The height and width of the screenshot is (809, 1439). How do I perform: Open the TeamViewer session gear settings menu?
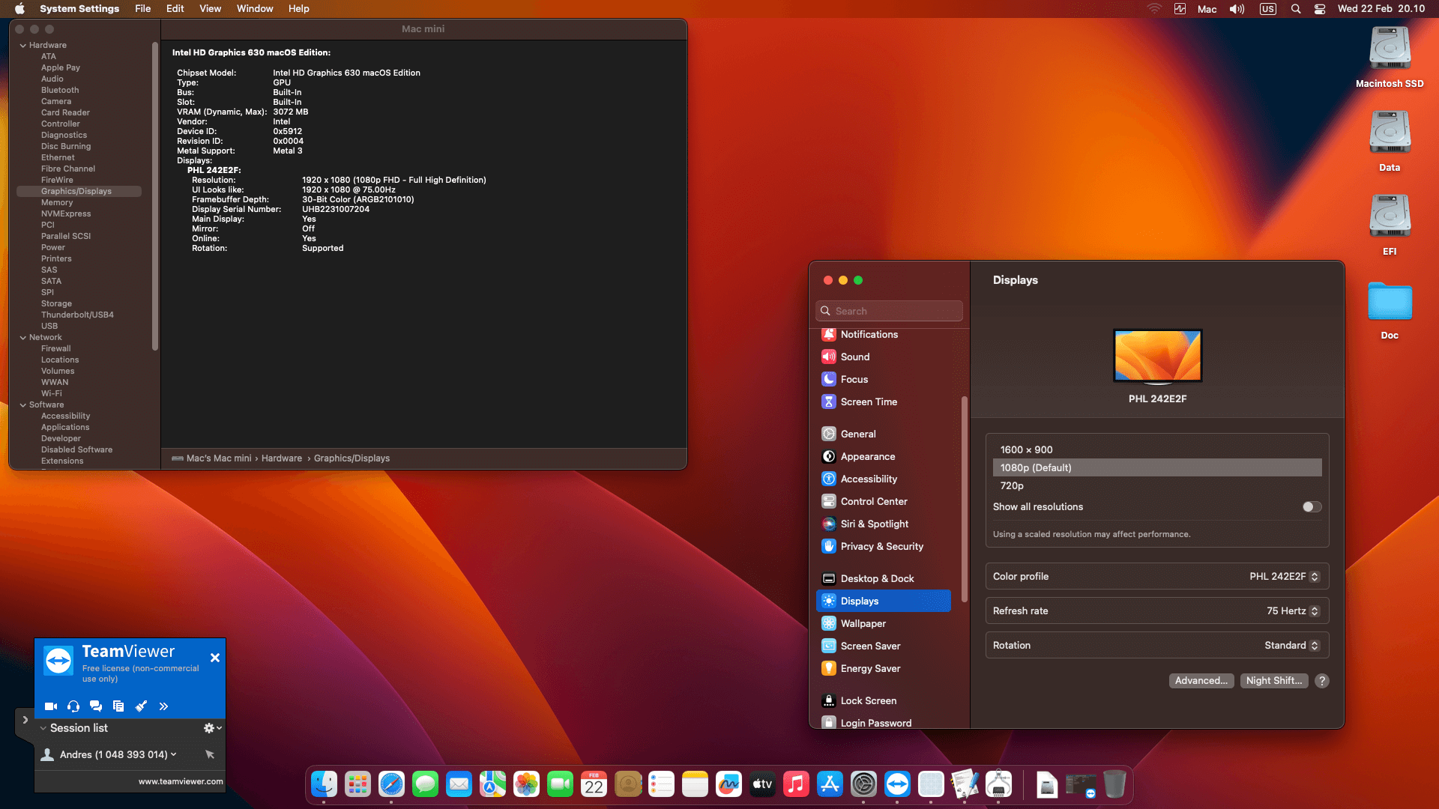[x=212, y=728]
